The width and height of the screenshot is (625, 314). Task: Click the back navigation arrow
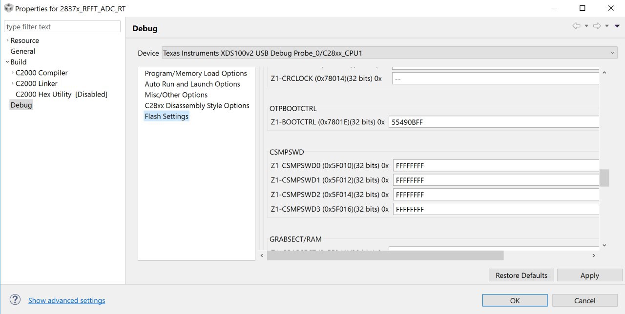tap(576, 25)
